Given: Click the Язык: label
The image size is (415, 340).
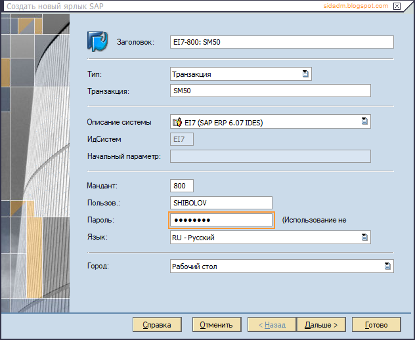Looking at the screenshot, I should tap(97, 237).
